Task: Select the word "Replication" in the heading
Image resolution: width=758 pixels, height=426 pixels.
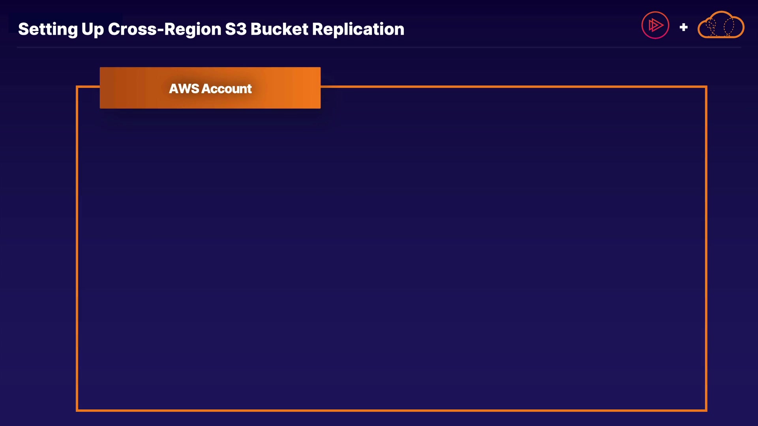Action: [x=358, y=30]
